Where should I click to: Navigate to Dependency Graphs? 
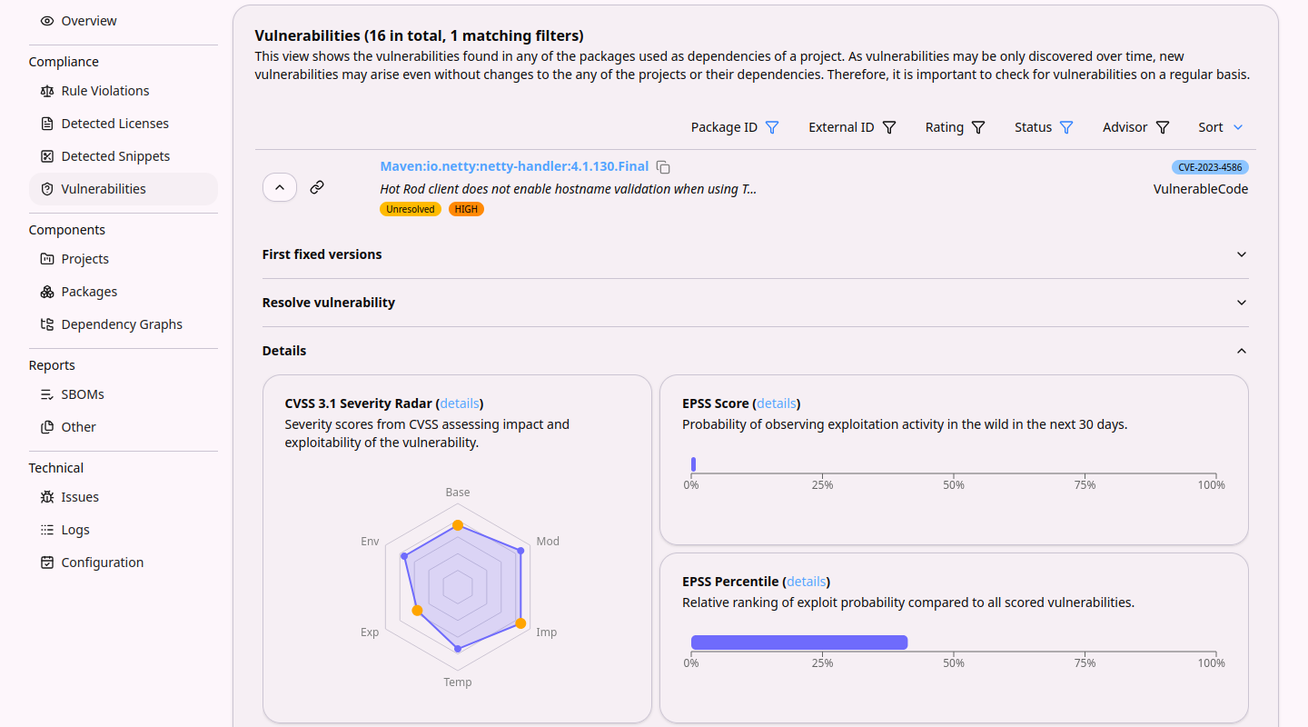[x=124, y=324]
